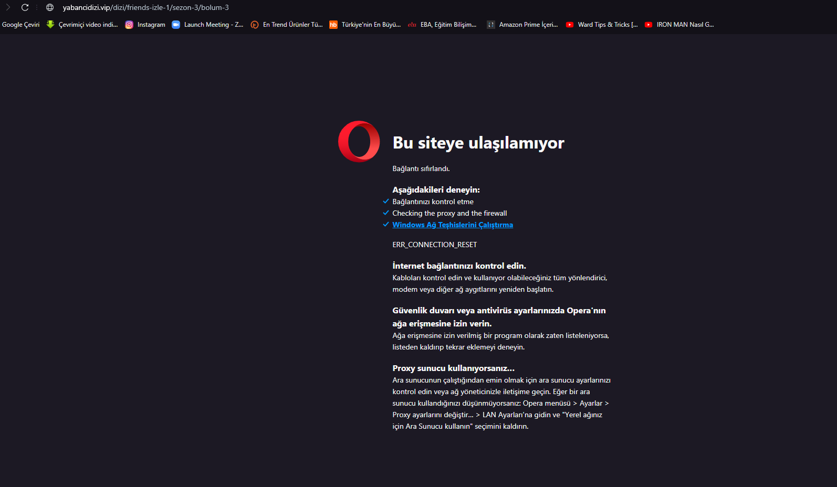Open the Çevrimiçi video indi... bookmark
Screen dimensions: 837x487
[88, 25]
